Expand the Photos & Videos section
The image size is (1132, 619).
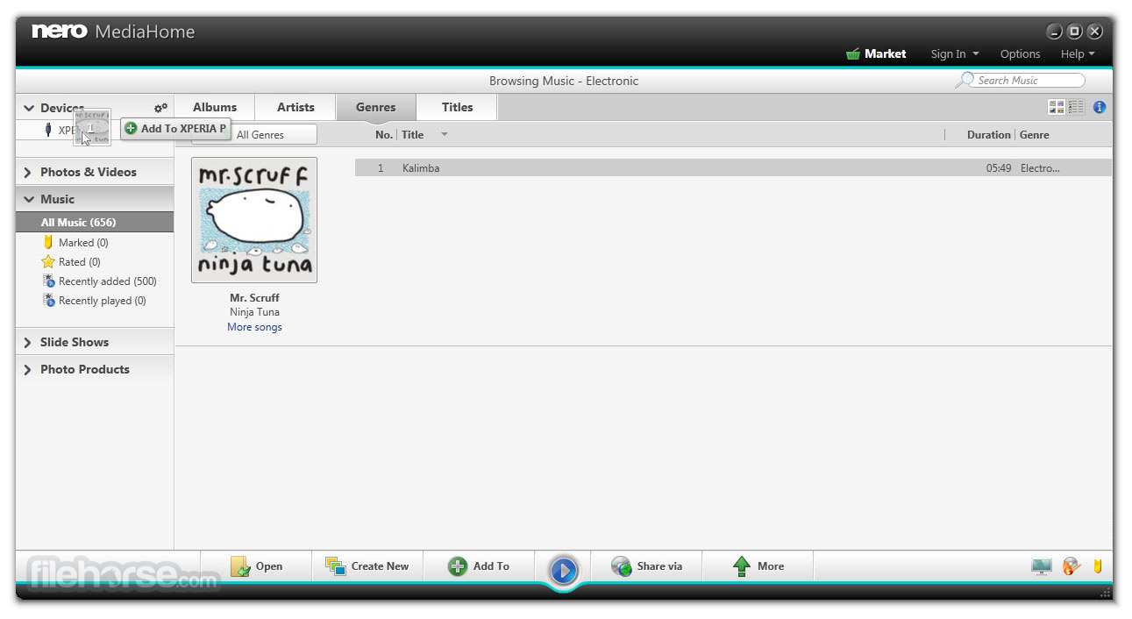(29, 172)
